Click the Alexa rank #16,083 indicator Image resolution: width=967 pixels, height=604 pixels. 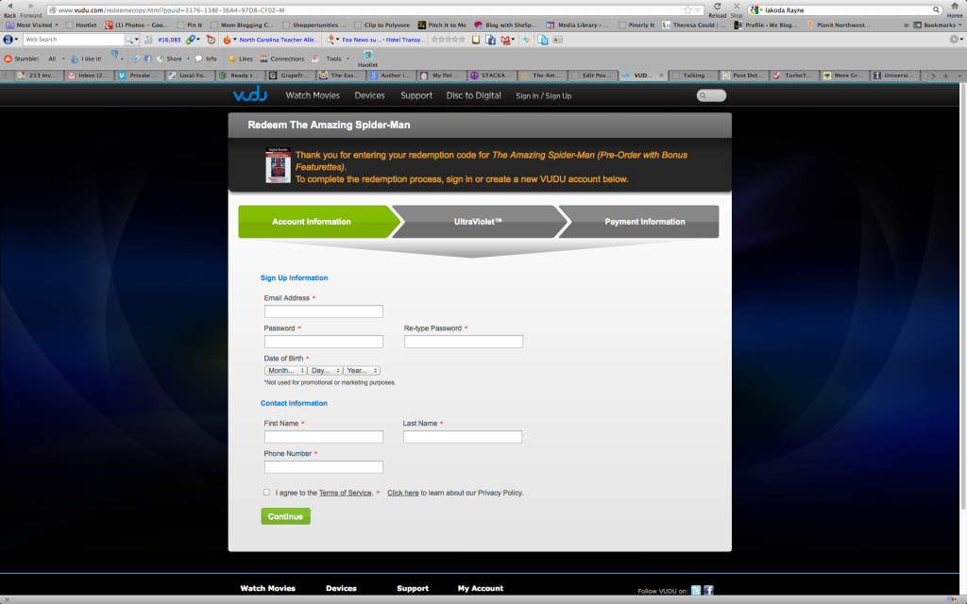pyautogui.click(x=169, y=40)
